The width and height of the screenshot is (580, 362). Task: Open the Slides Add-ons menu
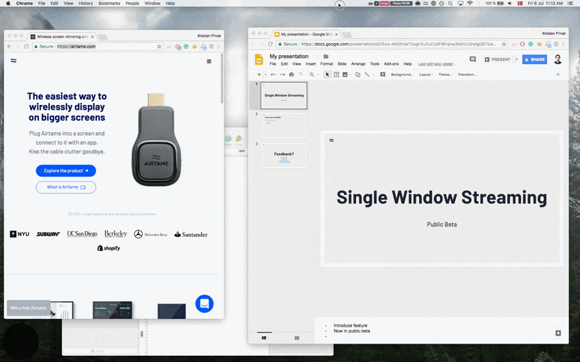click(x=392, y=64)
